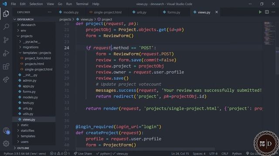Open the Go menu
This screenshot has height=156, width=279.
(60, 4)
